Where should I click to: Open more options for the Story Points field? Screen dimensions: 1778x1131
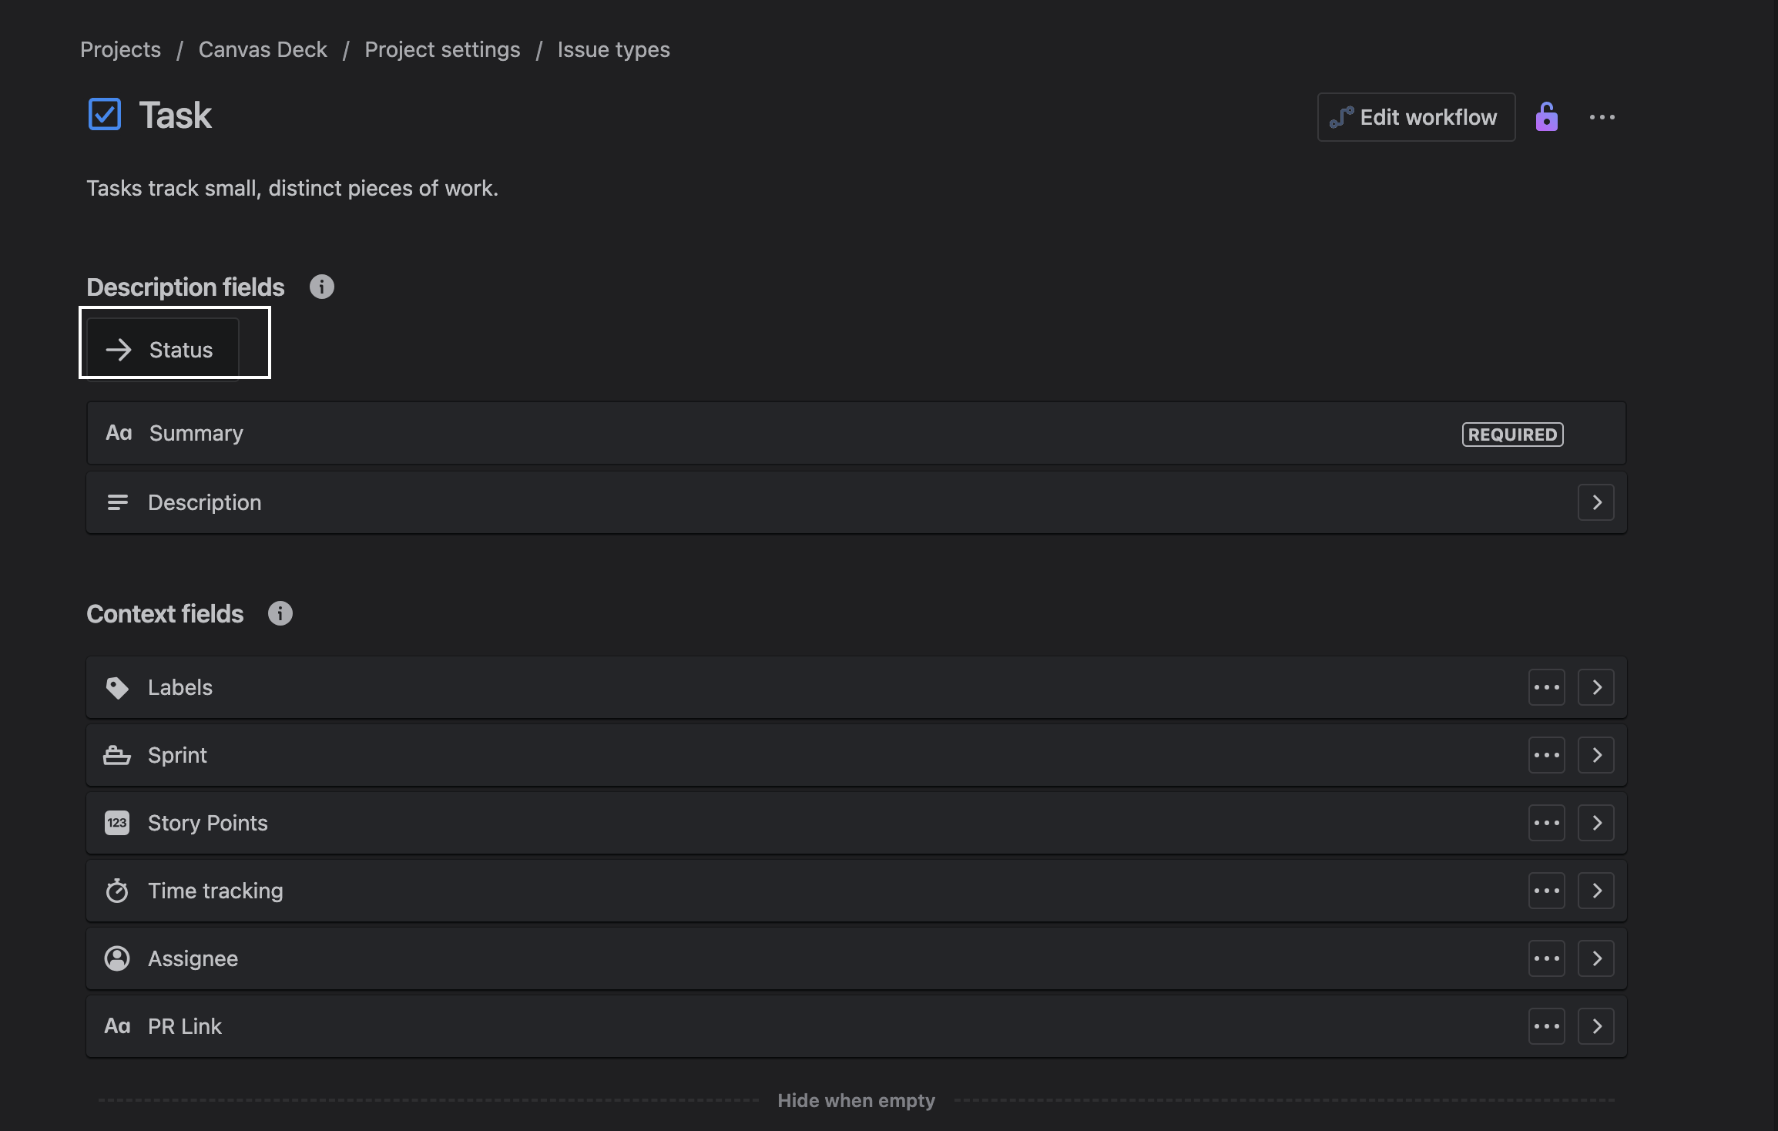pos(1547,823)
